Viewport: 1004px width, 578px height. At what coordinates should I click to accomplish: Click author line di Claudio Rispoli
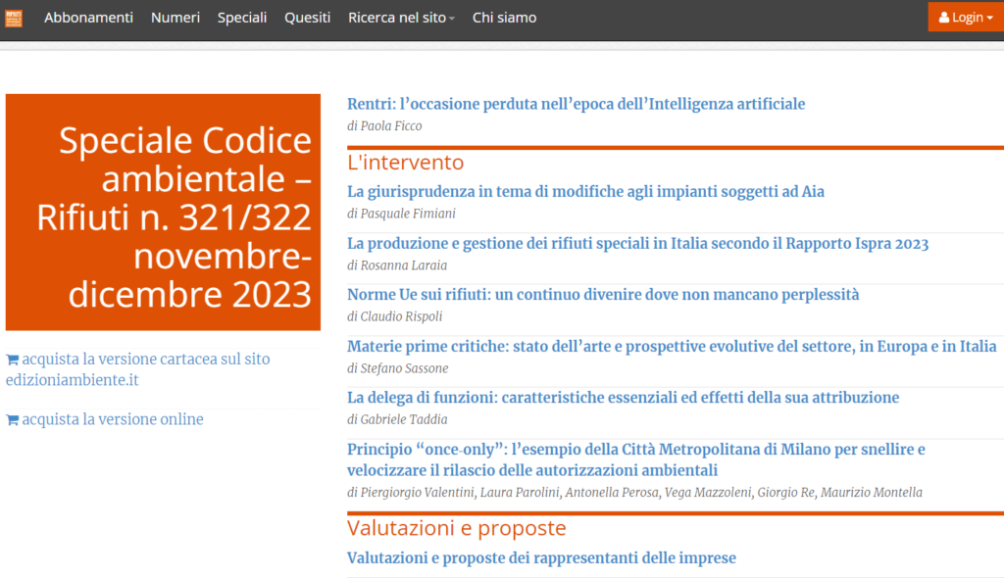(394, 316)
